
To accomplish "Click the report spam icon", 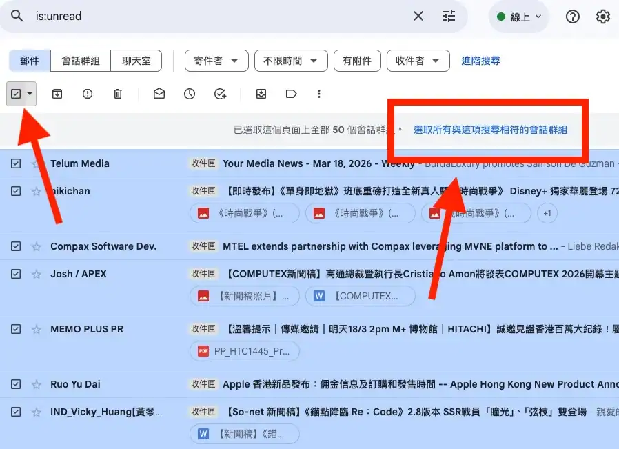I will pyautogui.click(x=88, y=94).
